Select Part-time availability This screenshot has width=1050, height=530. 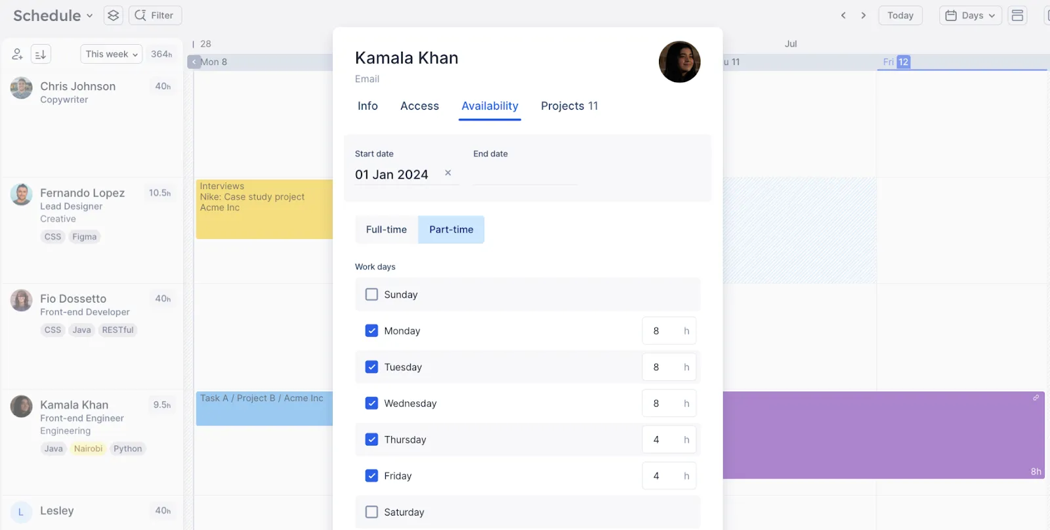coord(451,229)
